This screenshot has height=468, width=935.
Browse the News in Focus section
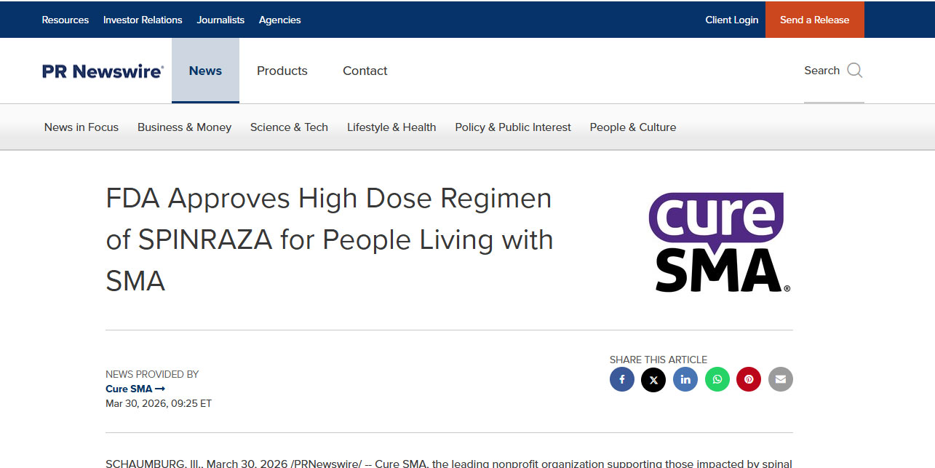[x=81, y=127]
